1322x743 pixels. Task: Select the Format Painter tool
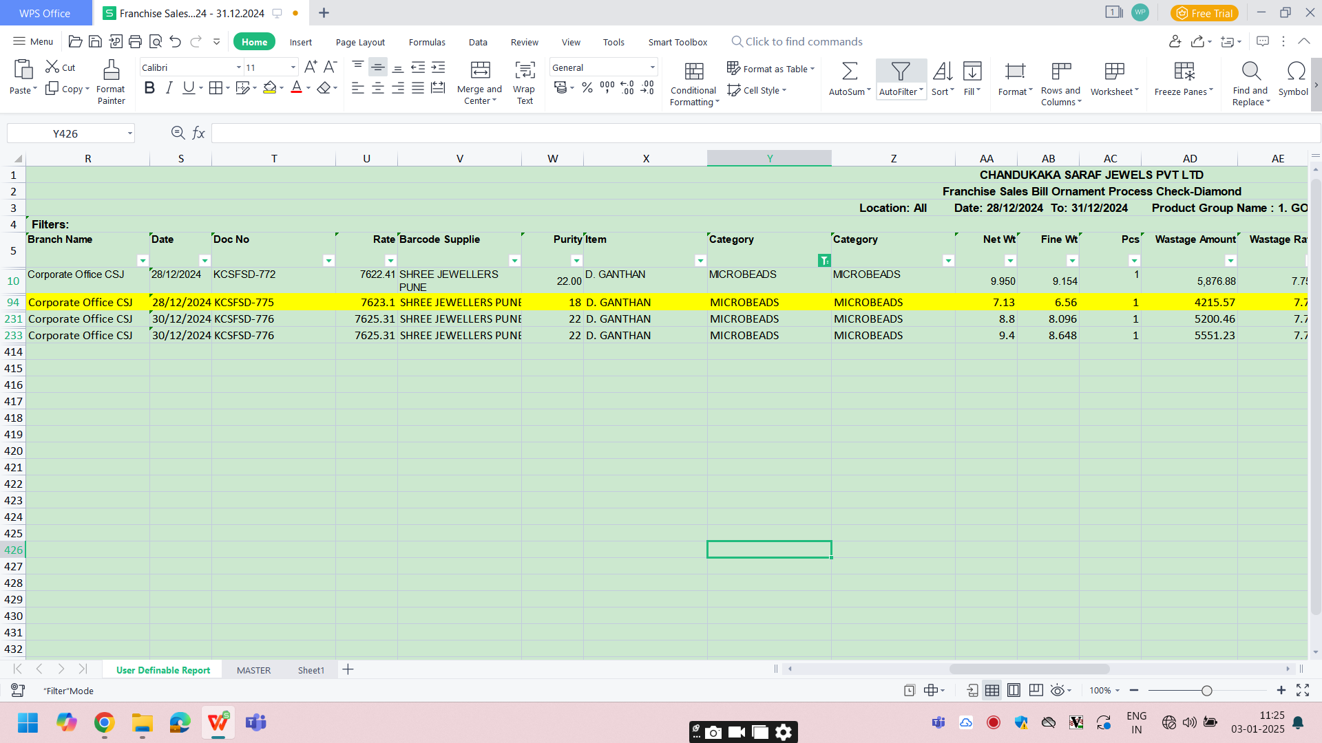[x=111, y=82]
